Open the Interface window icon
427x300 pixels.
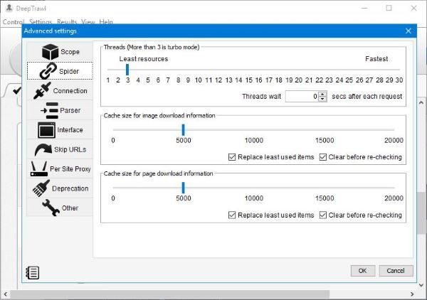pos(46,130)
